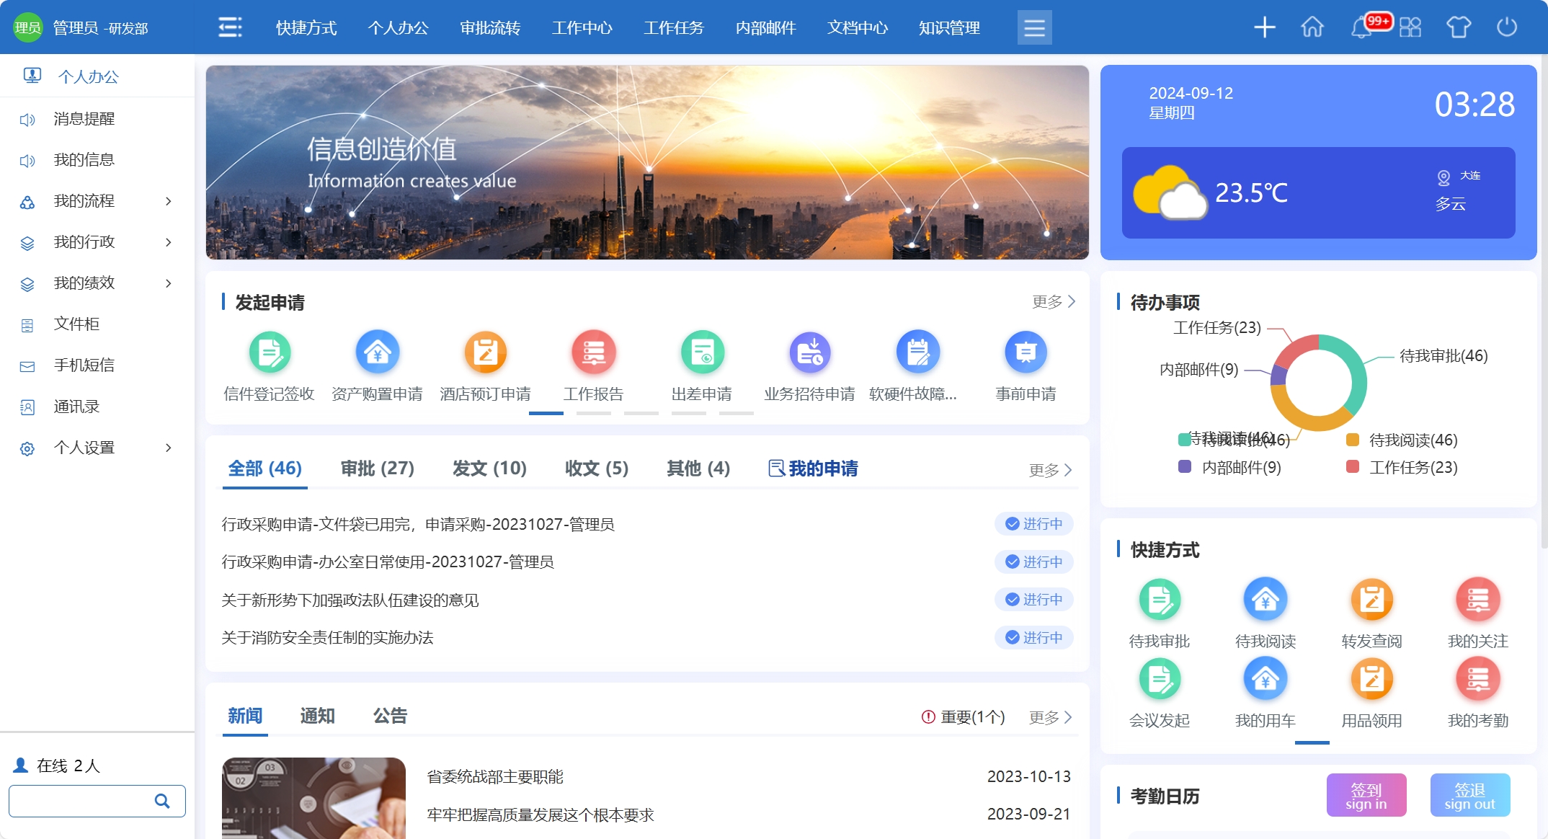Open the 待我审批 shortcut icon
The width and height of the screenshot is (1548, 839).
[x=1159, y=599]
